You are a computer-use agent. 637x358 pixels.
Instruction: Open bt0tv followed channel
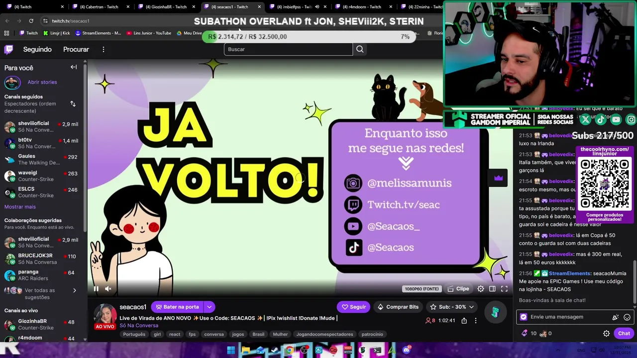(x=41, y=143)
